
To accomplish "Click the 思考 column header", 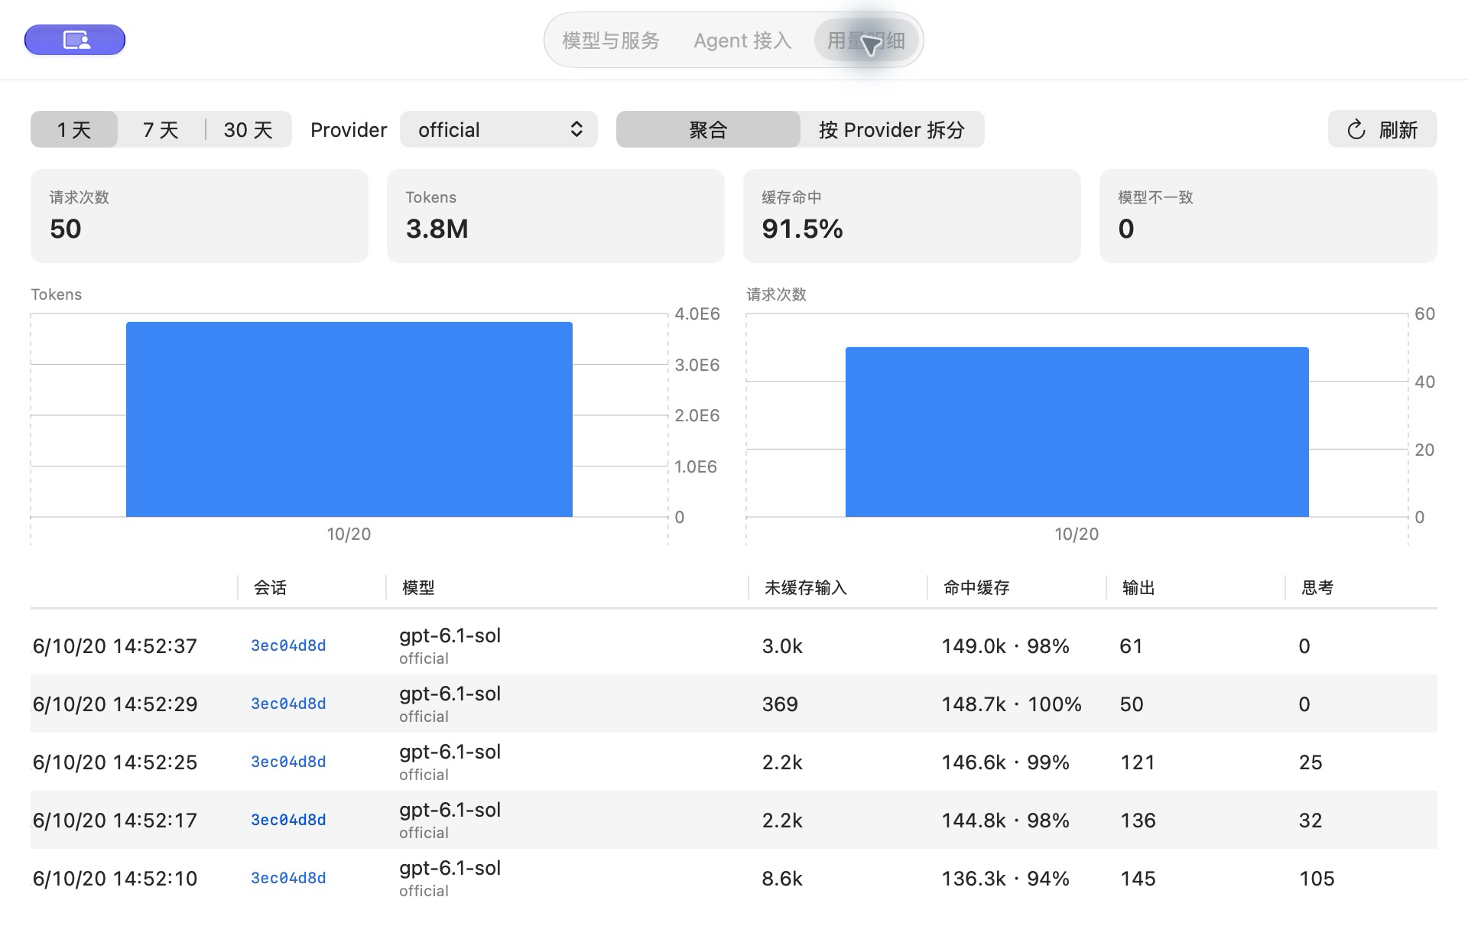I will [1317, 587].
